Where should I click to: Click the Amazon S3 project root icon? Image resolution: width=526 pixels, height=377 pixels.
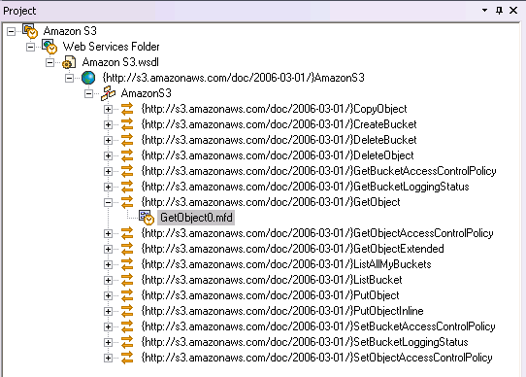coord(30,31)
